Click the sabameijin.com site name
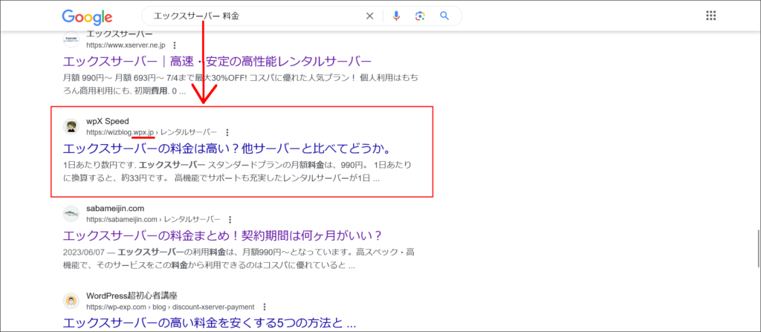This screenshot has width=761, height=332. [115, 208]
